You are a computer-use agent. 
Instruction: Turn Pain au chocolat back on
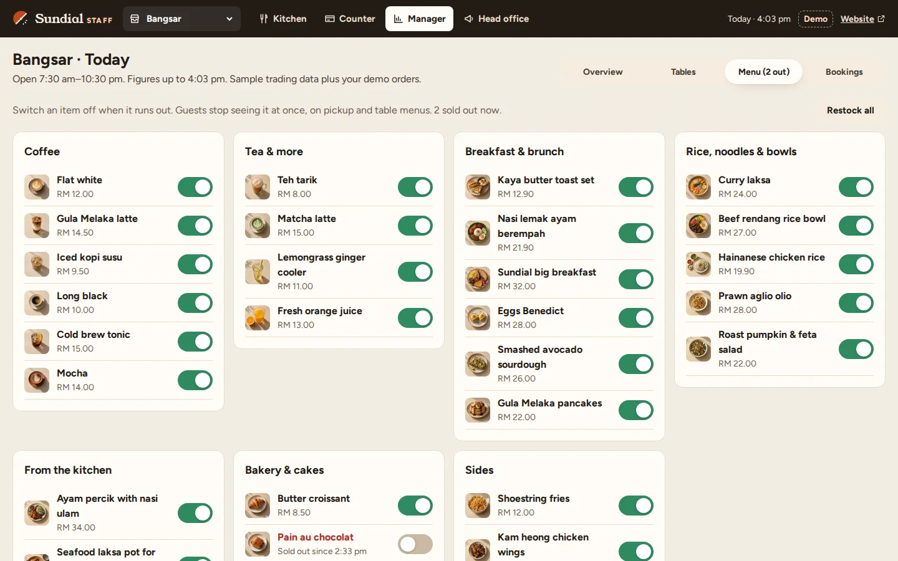coord(415,544)
